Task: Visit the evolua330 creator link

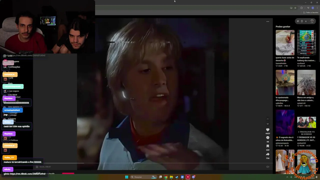Action: click(301, 143)
